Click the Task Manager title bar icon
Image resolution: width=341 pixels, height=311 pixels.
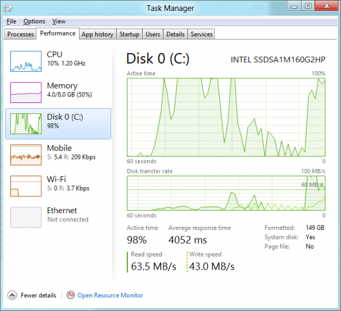coord(8,8)
